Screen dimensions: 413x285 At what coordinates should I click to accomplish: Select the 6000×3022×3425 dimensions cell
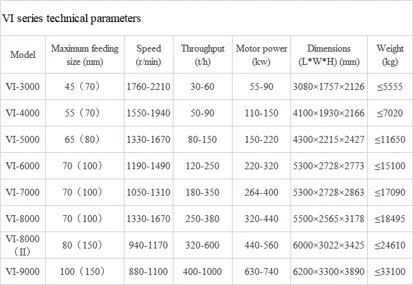point(329,245)
